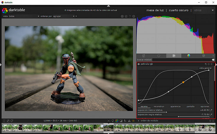
Task: Pick exposición negra relativa with eyedropper
Action: [x=211, y=115]
